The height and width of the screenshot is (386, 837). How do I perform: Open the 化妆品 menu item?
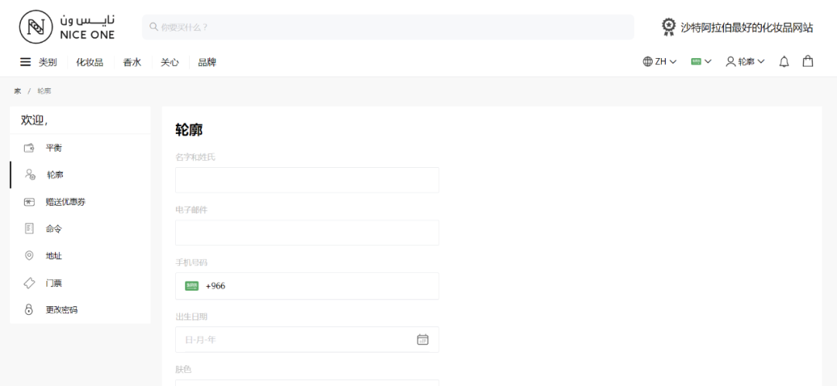[89, 62]
